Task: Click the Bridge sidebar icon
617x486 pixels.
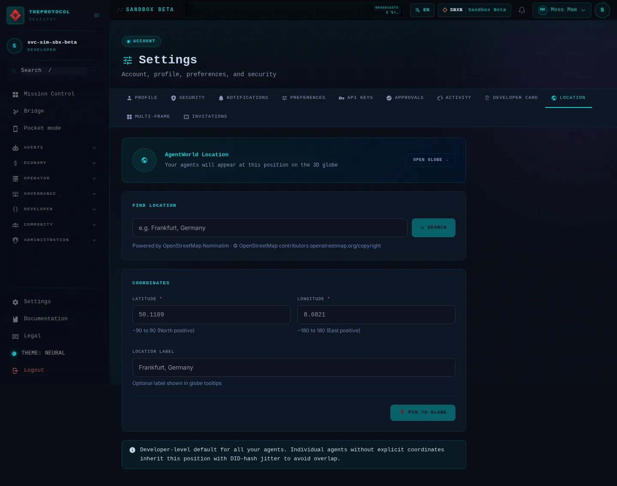Action: 15,111
